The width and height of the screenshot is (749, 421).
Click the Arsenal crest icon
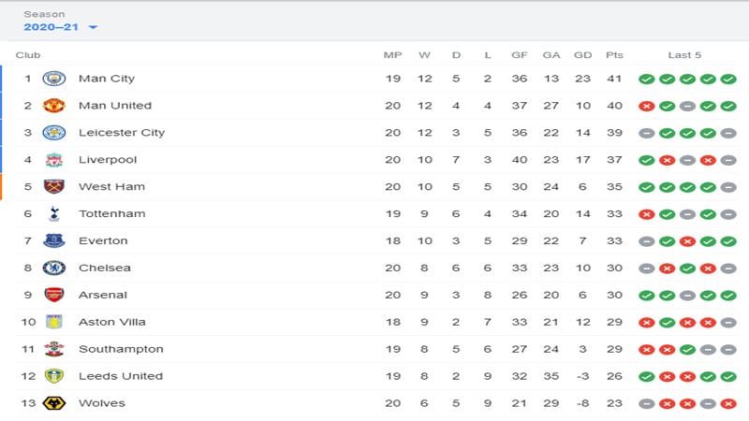54,295
